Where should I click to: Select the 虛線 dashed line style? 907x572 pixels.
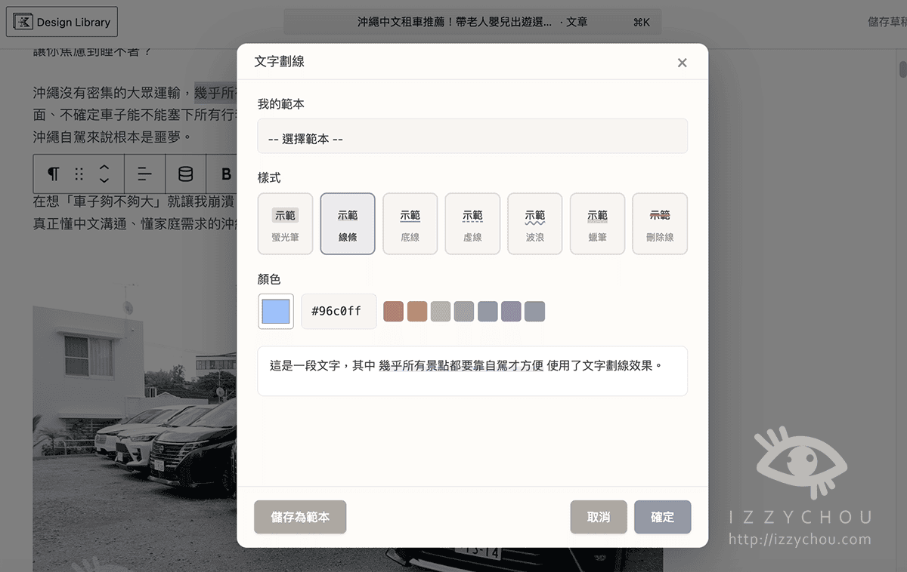point(472,224)
